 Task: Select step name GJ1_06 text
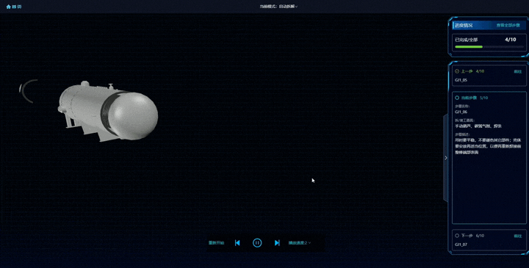pos(461,112)
